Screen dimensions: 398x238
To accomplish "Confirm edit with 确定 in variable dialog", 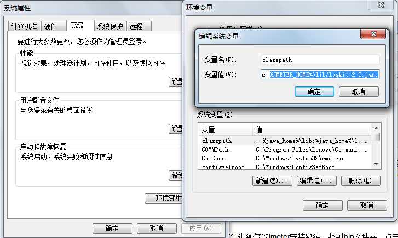I will tap(314, 91).
